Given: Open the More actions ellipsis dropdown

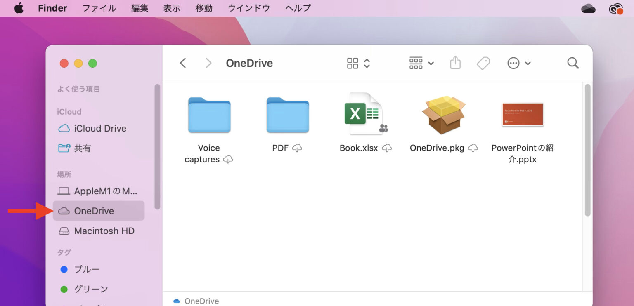Looking at the screenshot, I should [x=518, y=63].
